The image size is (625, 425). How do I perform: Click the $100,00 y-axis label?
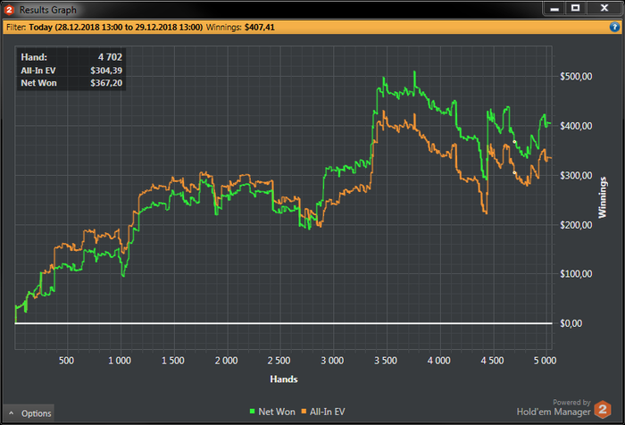[576, 274]
